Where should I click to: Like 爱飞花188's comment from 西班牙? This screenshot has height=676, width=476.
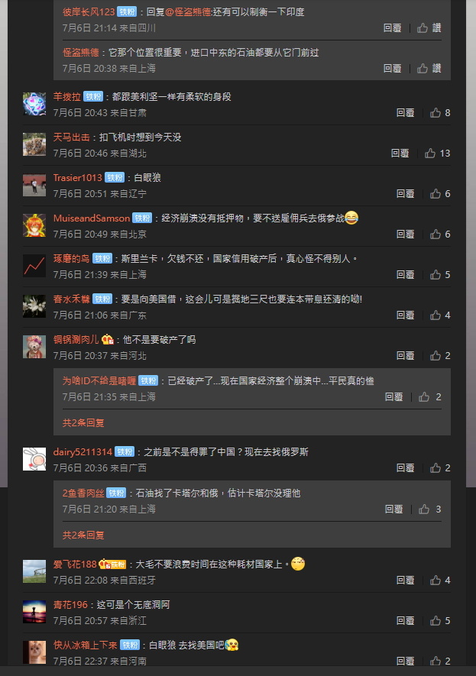(440, 581)
